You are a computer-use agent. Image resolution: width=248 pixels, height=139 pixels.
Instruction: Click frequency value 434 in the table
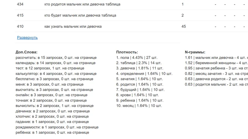pos(20,4)
